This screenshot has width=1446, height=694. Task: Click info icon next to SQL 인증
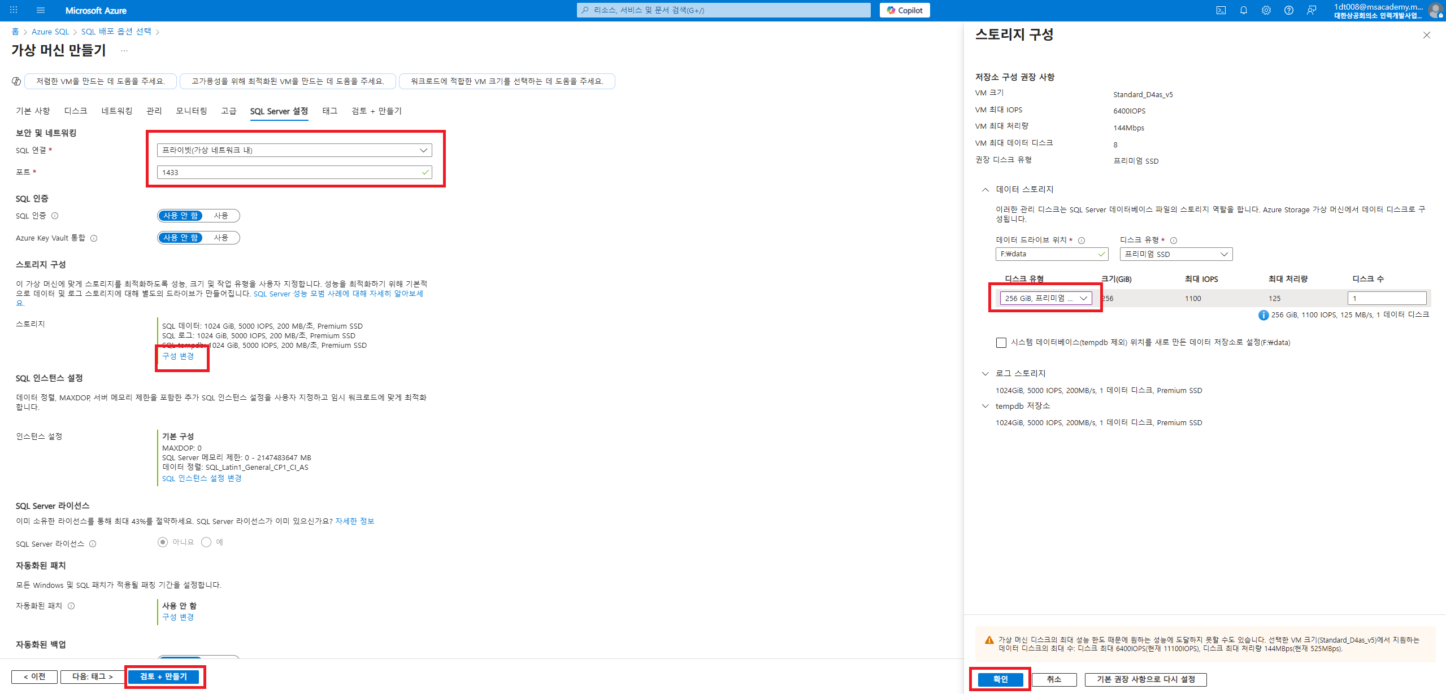(x=55, y=216)
